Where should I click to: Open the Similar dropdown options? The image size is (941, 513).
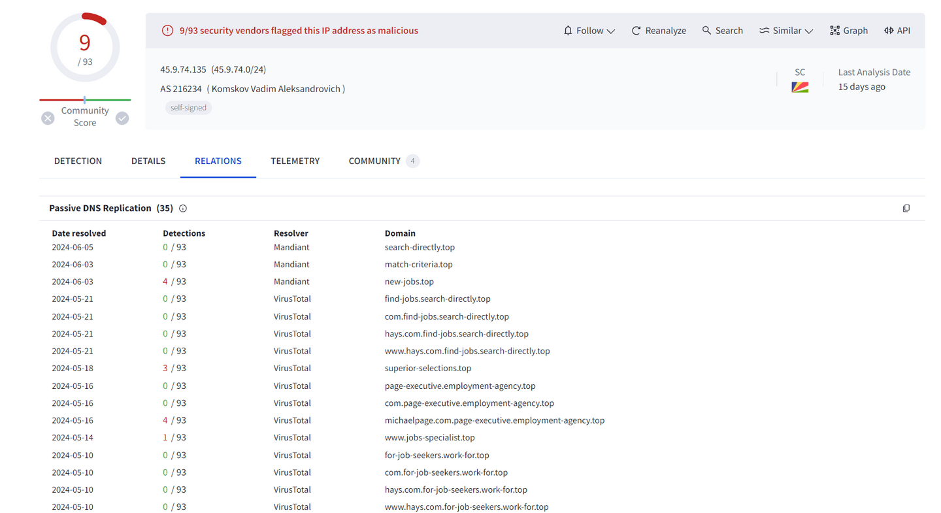pos(809,30)
